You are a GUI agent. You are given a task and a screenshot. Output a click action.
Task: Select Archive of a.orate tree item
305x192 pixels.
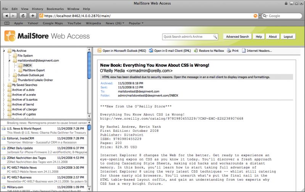tap(24, 94)
